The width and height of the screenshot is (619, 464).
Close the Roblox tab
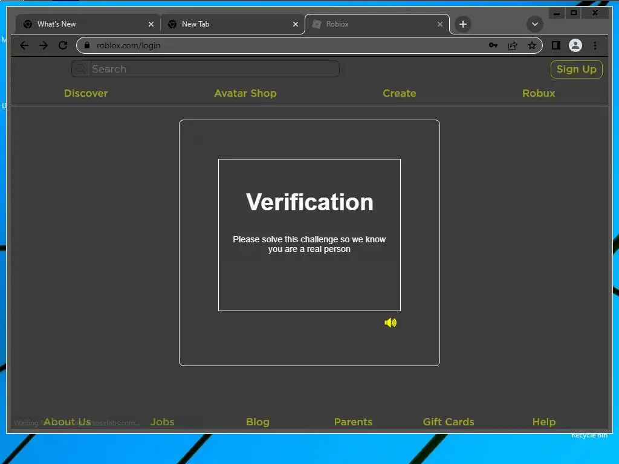(440, 24)
